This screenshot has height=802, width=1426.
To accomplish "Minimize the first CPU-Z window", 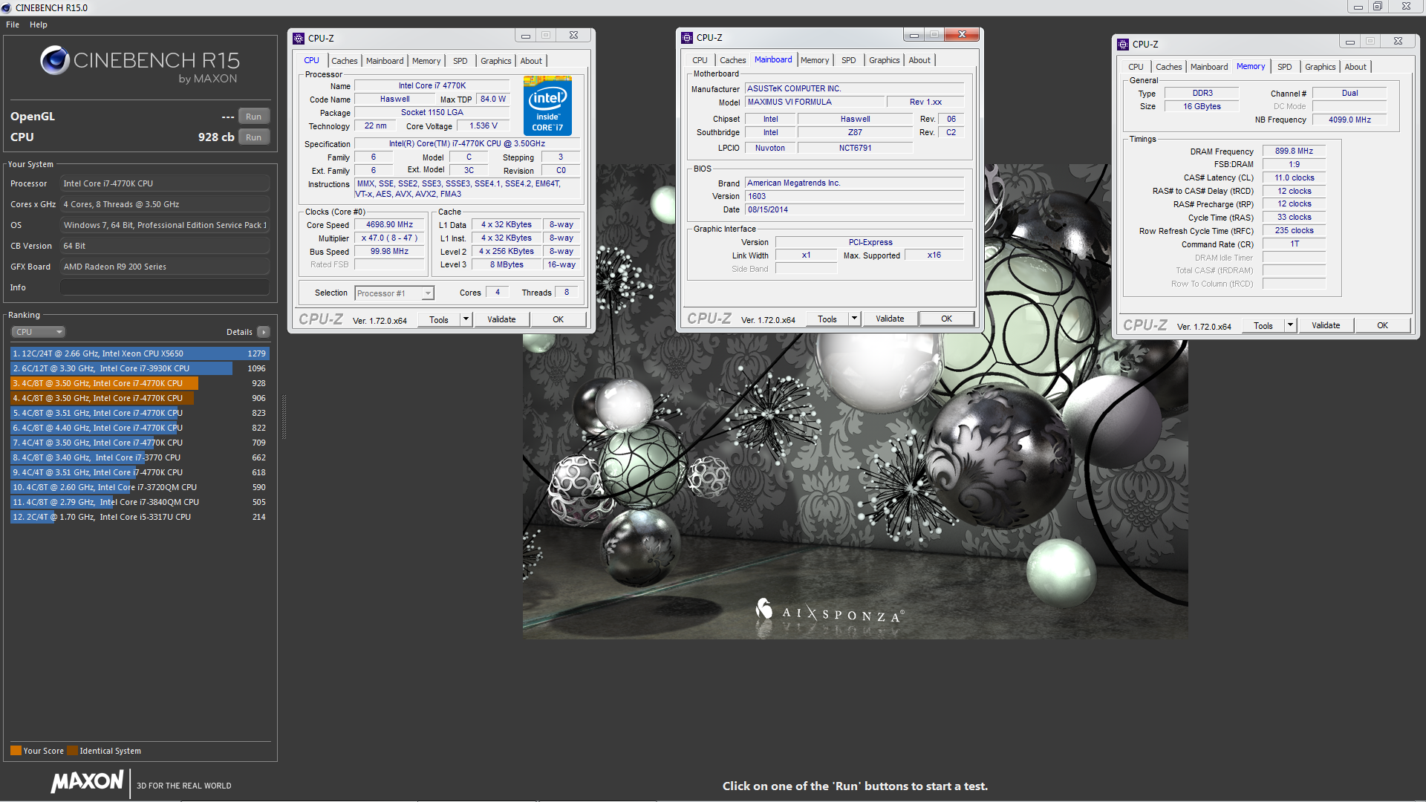I will coord(526,36).
